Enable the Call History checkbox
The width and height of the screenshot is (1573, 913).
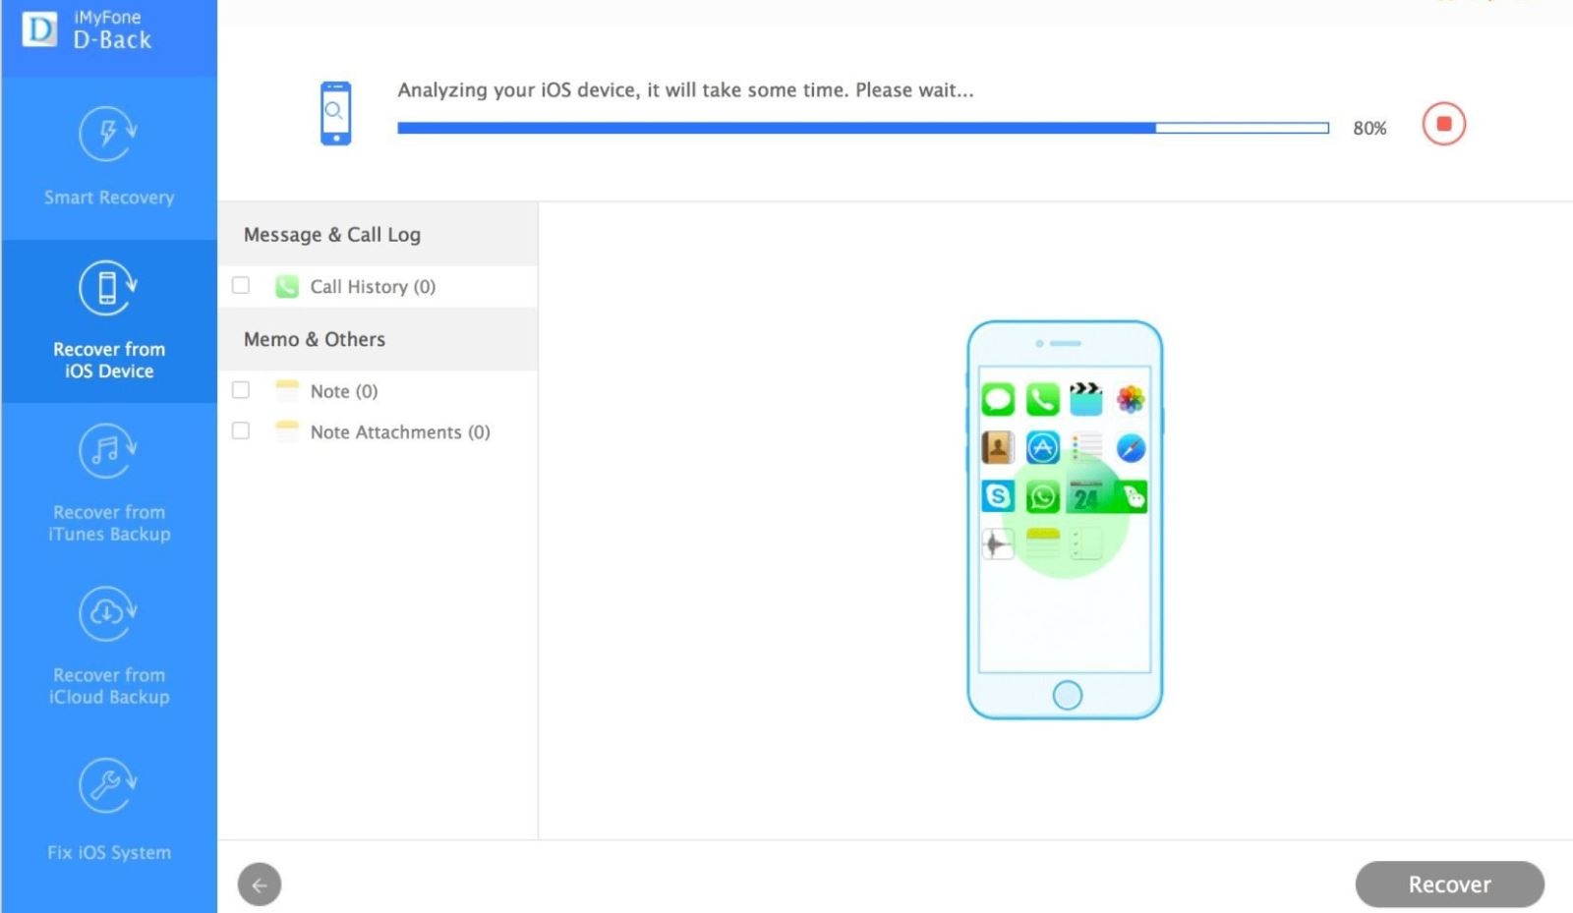coord(240,284)
